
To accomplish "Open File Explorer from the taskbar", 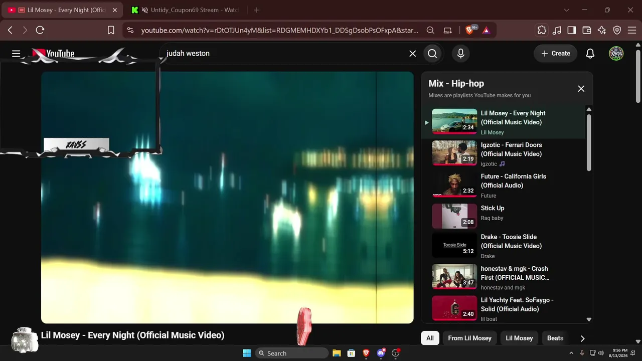I will 337,353.
